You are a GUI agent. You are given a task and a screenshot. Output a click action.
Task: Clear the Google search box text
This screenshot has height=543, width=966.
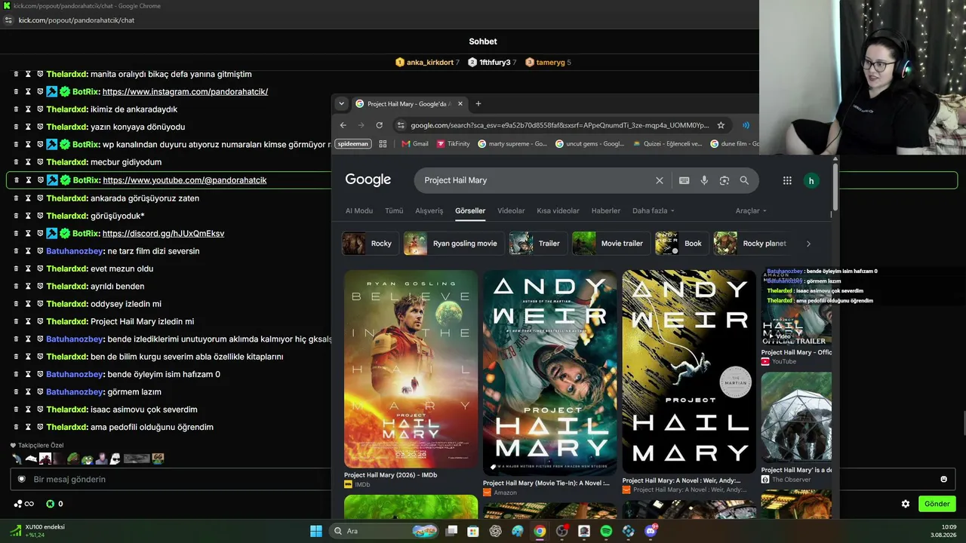(659, 180)
